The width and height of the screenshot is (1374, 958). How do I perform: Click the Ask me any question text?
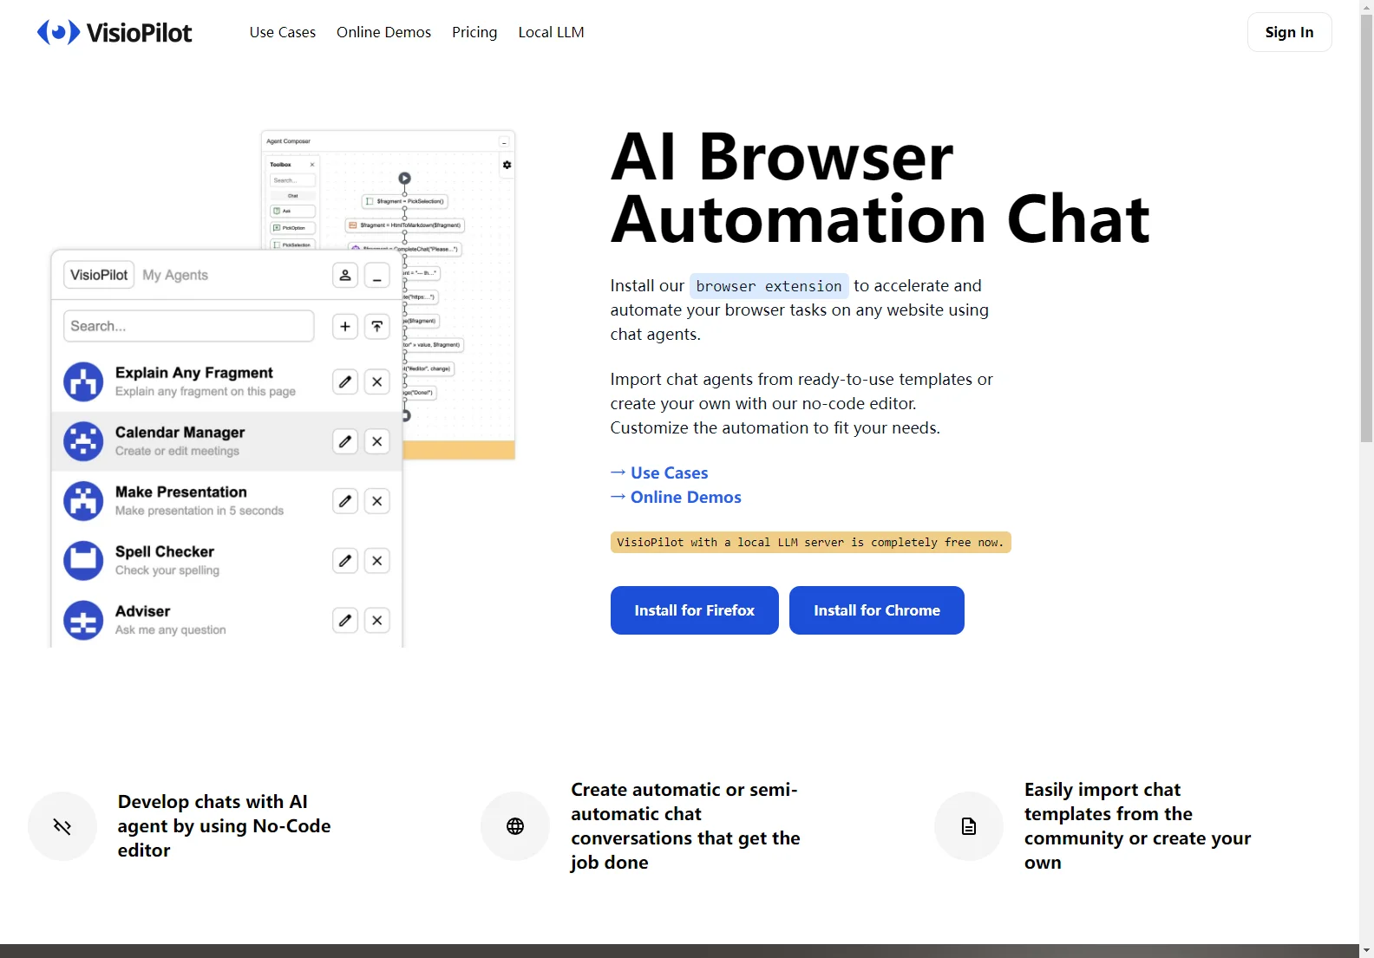click(x=171, y=629)
